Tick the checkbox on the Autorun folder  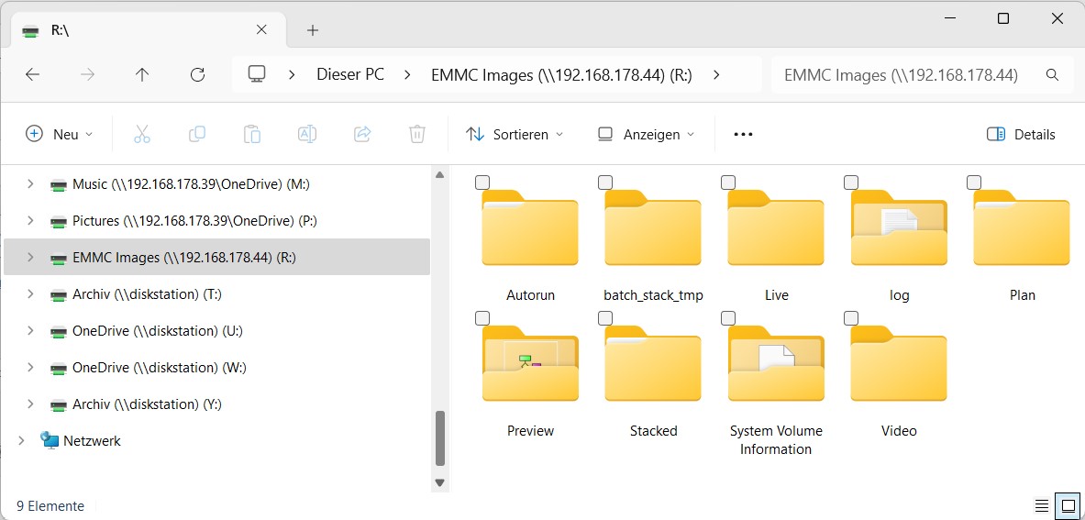482,183
